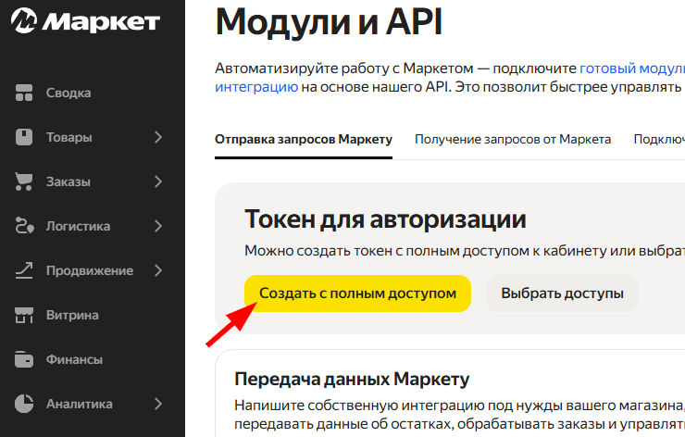Image resolution: width=685 pixels, height=437 pixels.
Task: Switch to Получение запросов от Маркета tab
Action: click(513, 140)
